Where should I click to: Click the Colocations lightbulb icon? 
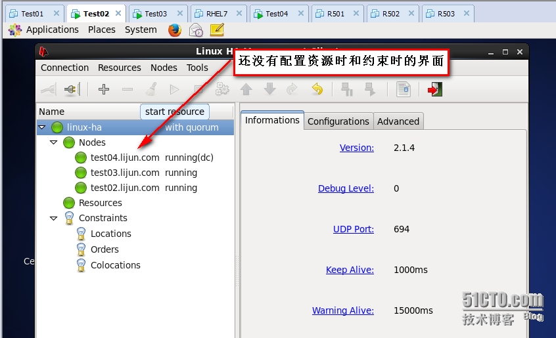pos(81,265)
